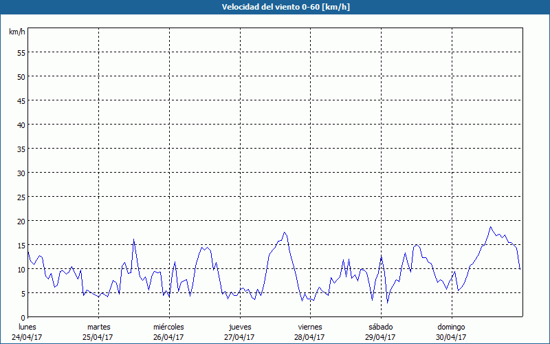Click the 20 tick label on y-axis
Screen dimensions: 550x344
point(21,221)
